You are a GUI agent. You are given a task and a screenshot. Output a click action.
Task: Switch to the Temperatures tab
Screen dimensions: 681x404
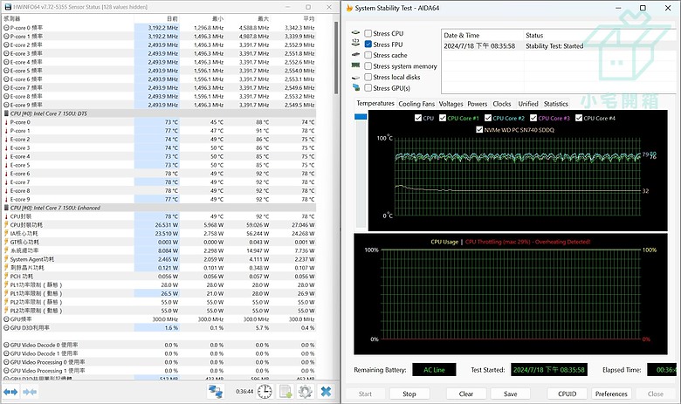[x=375, y=103]
